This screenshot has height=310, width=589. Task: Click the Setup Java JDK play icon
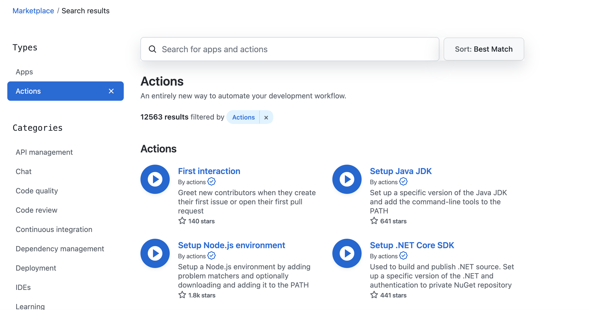coord(347,179)
